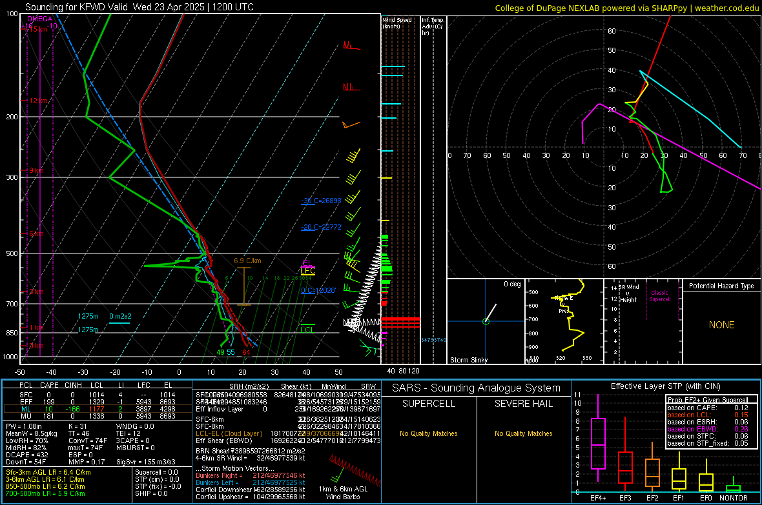Click the 'Prob EF2+ Given Supercell' heading
The image size is (762, 505).
click(x=708, y=400)
